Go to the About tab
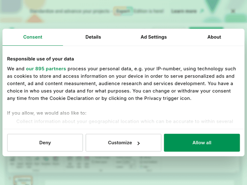Viewport: 247px width, 185px height. click(x=214, y=37)
